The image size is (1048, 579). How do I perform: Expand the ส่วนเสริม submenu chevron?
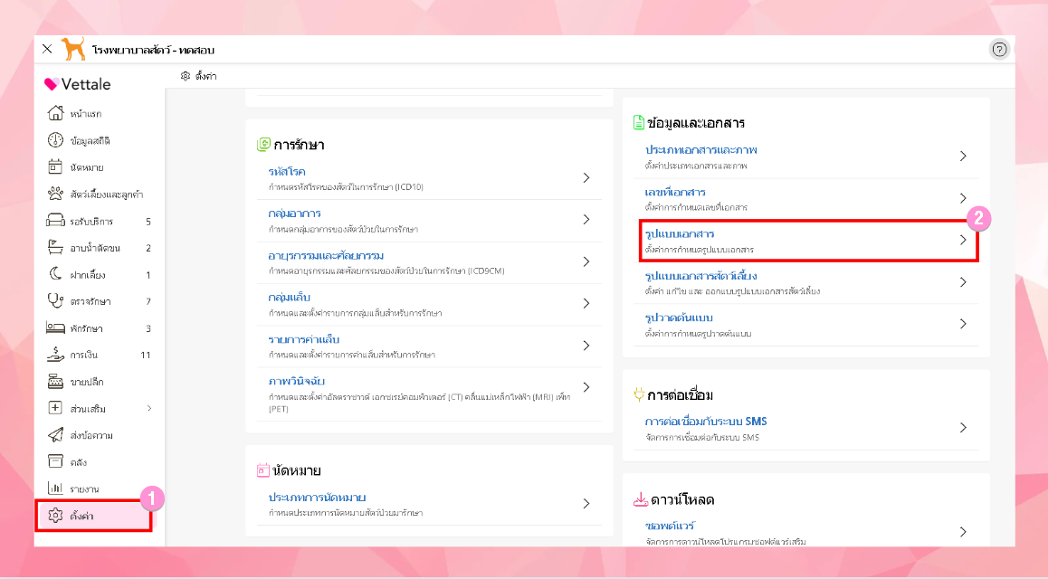[x=149, y=408]
